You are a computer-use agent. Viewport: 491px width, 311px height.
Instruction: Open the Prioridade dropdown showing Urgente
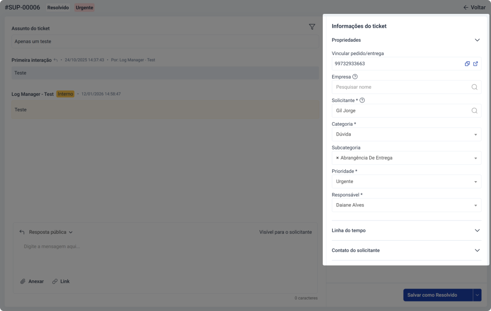(406, 182)
